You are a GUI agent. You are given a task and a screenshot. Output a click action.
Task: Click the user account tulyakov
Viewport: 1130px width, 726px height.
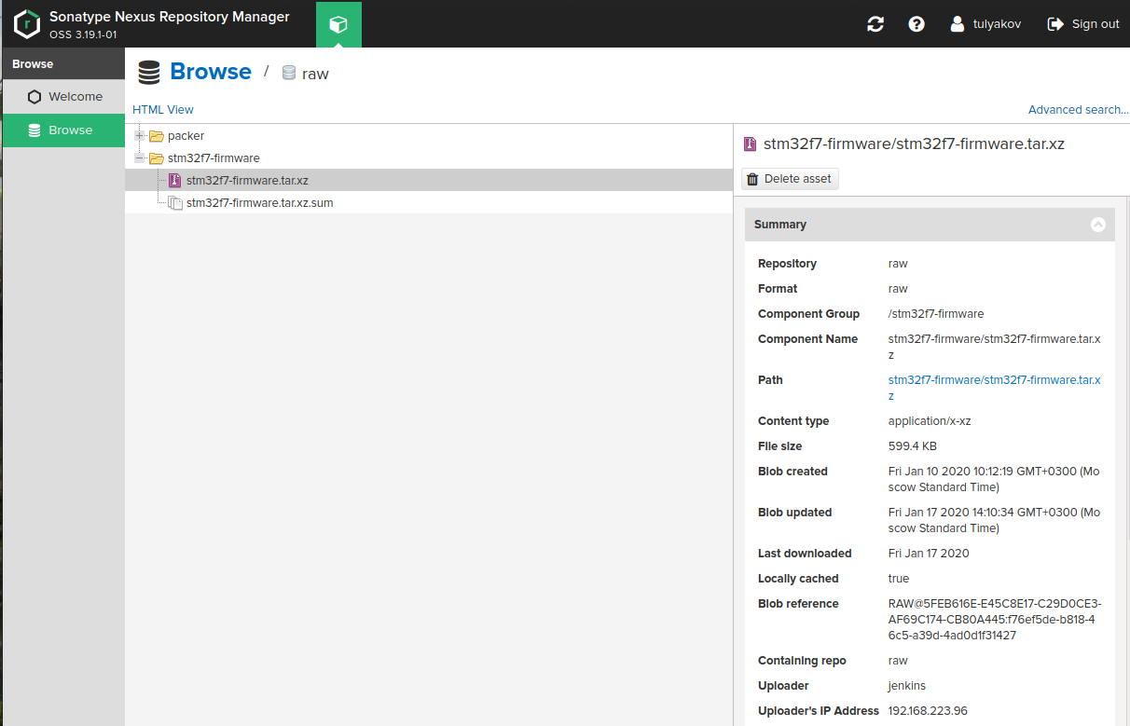985,24
